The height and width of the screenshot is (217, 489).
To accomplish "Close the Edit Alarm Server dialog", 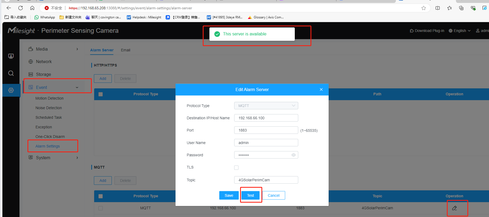I will (321, 89).
